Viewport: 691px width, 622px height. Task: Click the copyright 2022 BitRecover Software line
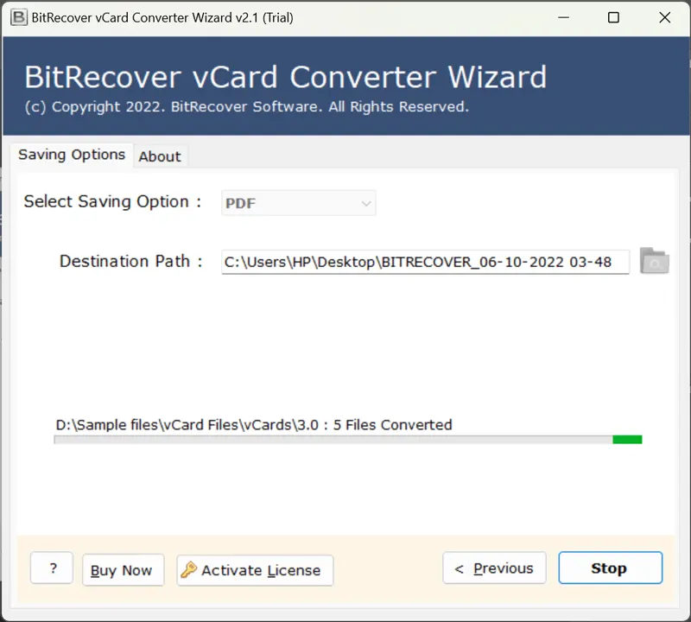[x=247, y=106]
